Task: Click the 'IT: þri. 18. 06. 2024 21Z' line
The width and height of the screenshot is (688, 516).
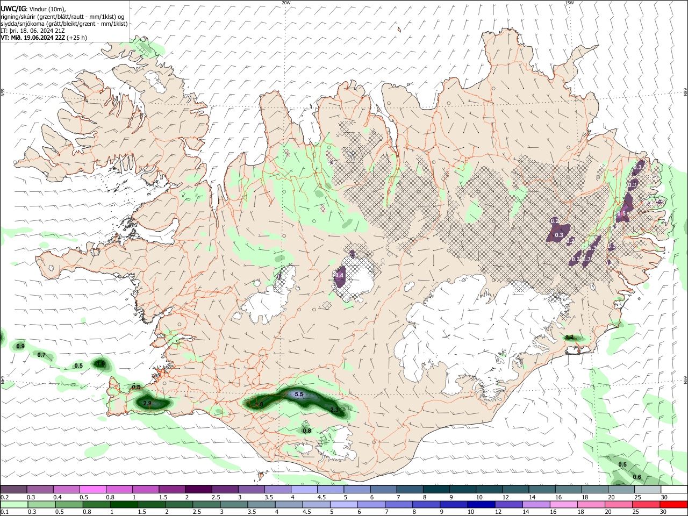Action: 33,31
